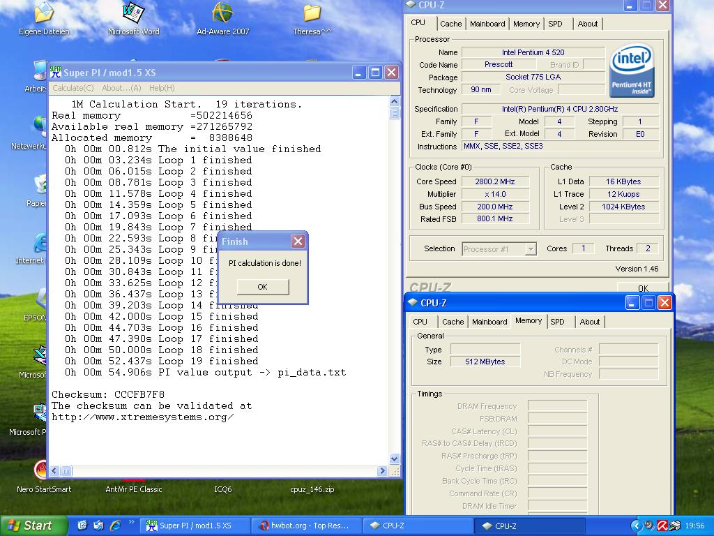Viewport: 714px width, 536px height.
Task: Switch to Super PI taskbar button
Action: [195, 526]
